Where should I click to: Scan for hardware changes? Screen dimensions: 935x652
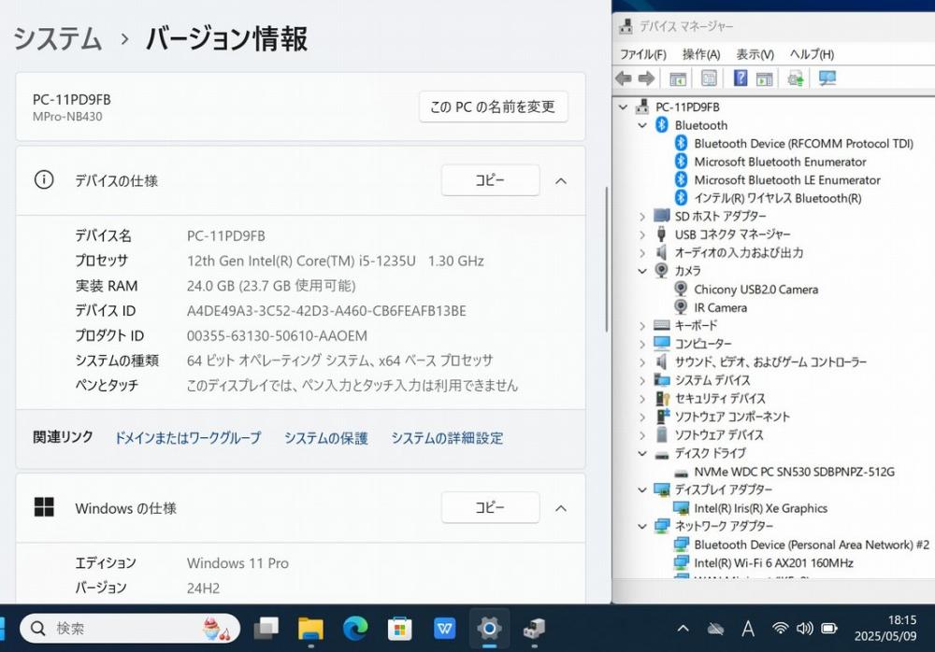click(x=827, y=78)
